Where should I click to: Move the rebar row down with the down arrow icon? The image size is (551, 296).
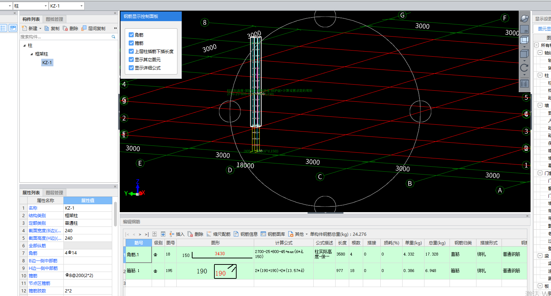(x=163, y=234)
